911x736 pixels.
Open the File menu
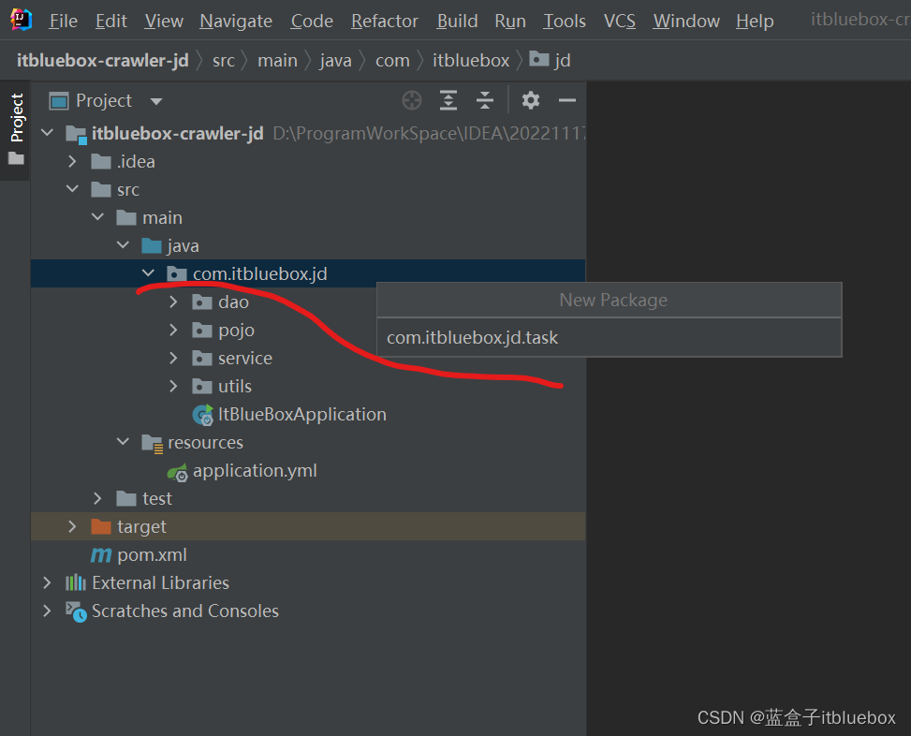point(63,21)
